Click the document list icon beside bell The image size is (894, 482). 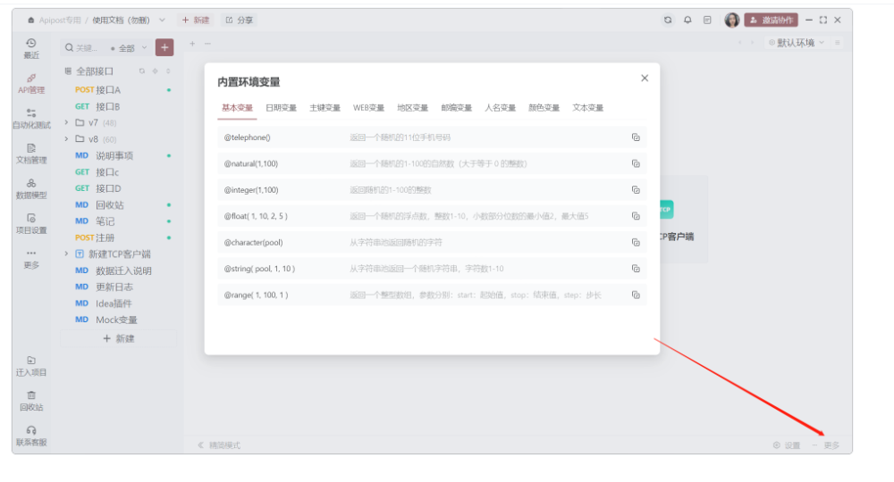pyautogui.click(x=707, y=20)
